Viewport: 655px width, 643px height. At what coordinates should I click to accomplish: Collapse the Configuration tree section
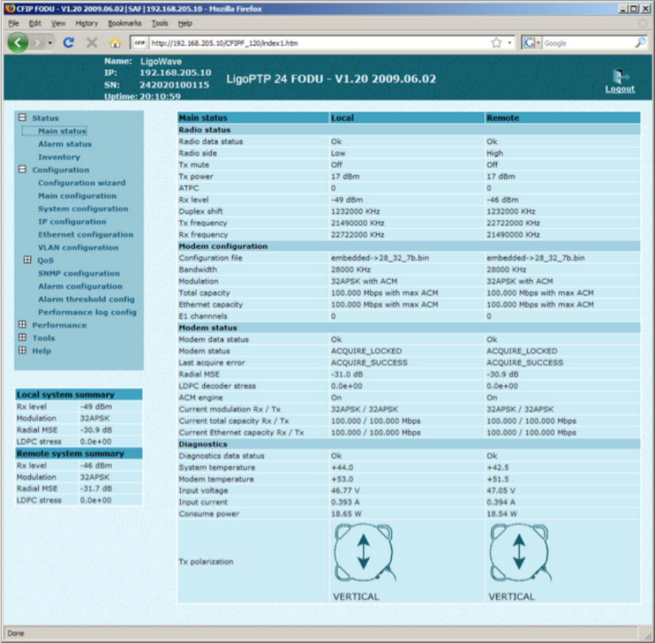(22, 170)
